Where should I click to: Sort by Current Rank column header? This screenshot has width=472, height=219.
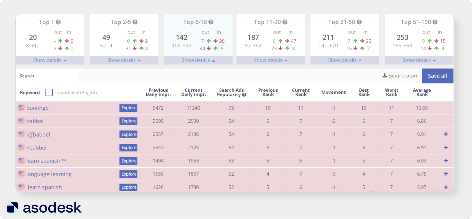pos(301,92)
